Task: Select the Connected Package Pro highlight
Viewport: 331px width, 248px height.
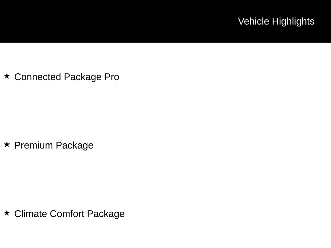Action: (67, 77)
